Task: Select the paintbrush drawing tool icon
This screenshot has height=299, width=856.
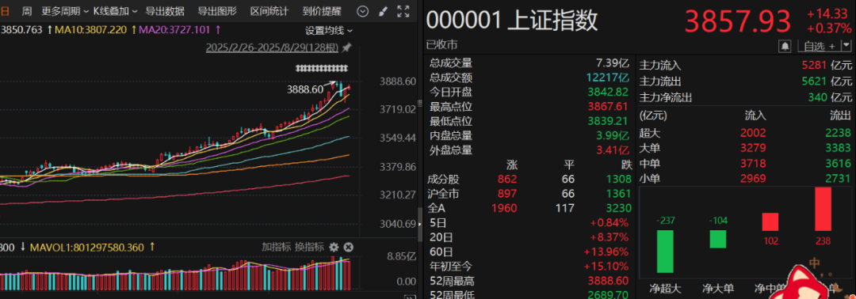Action: coord(383,11)
